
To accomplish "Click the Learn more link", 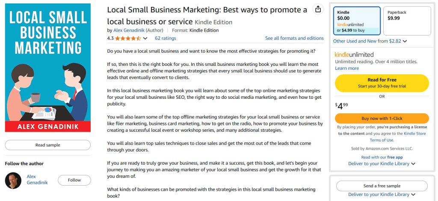I will (347, 68).
